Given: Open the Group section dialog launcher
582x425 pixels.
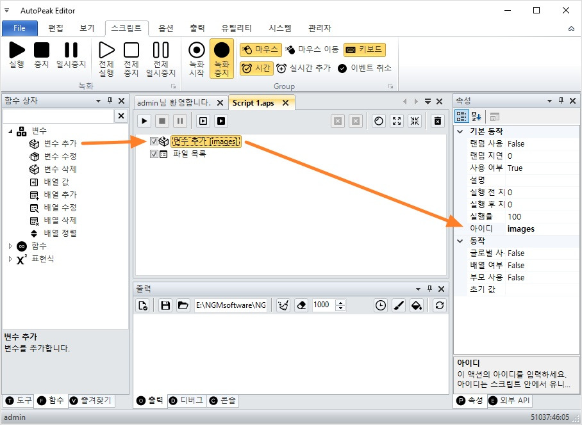Looking at the screenshot, I should [x=390, y=86].
